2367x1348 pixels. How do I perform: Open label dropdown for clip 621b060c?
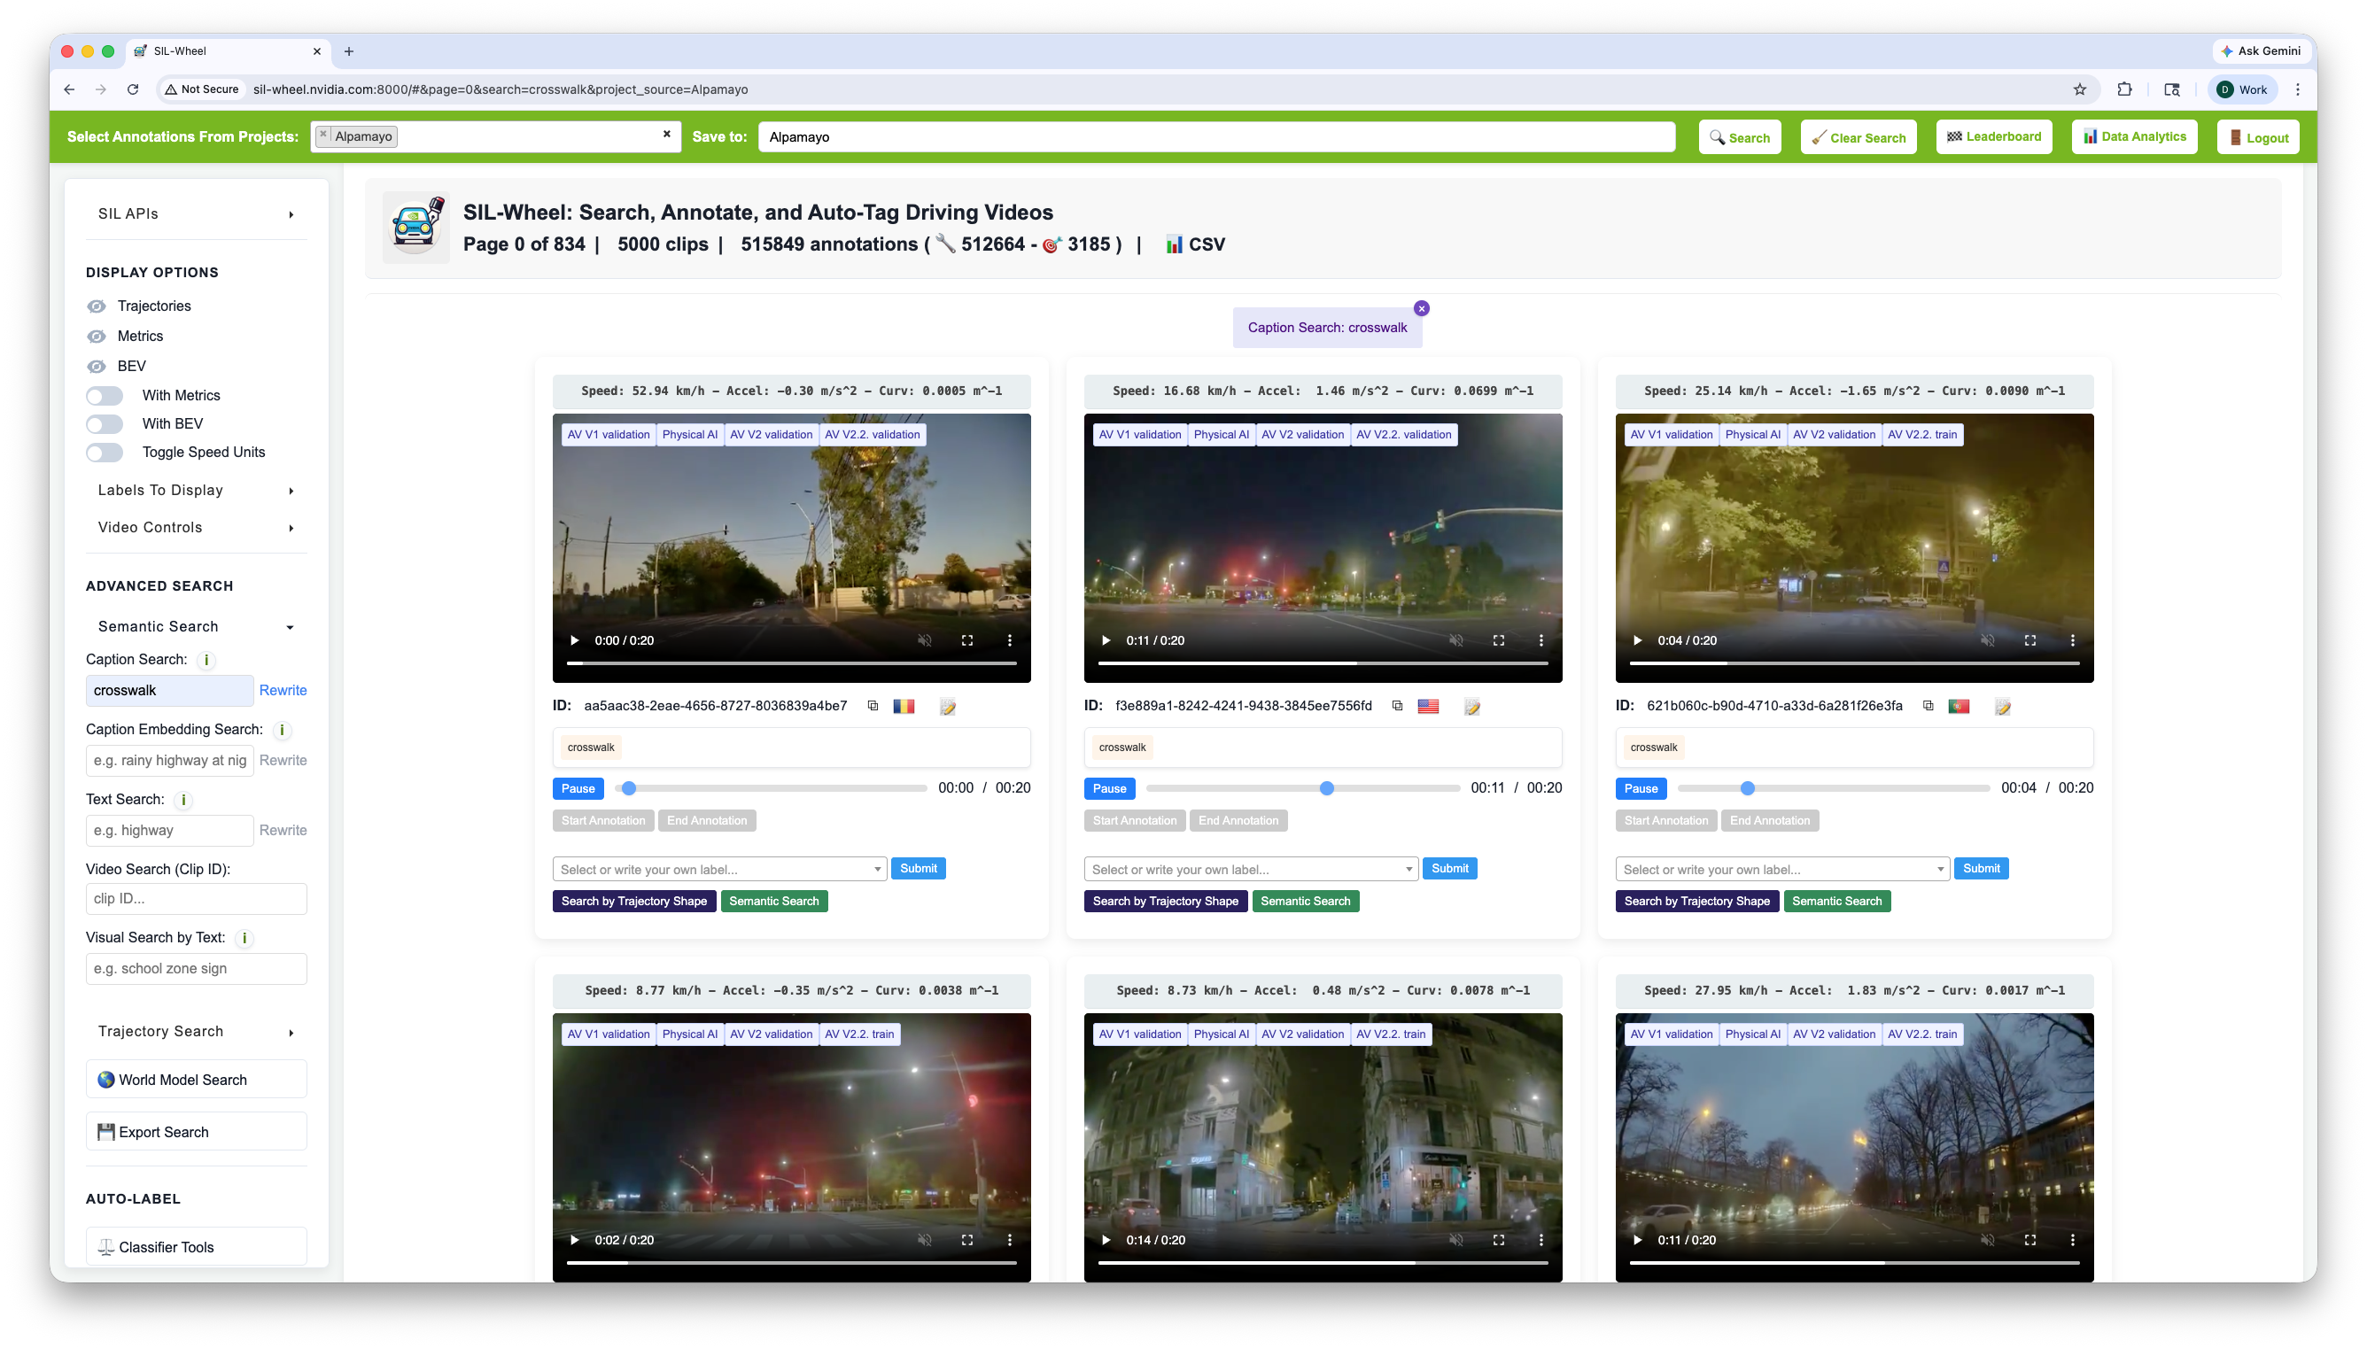pyautogui.click(x=1782, y=871)
